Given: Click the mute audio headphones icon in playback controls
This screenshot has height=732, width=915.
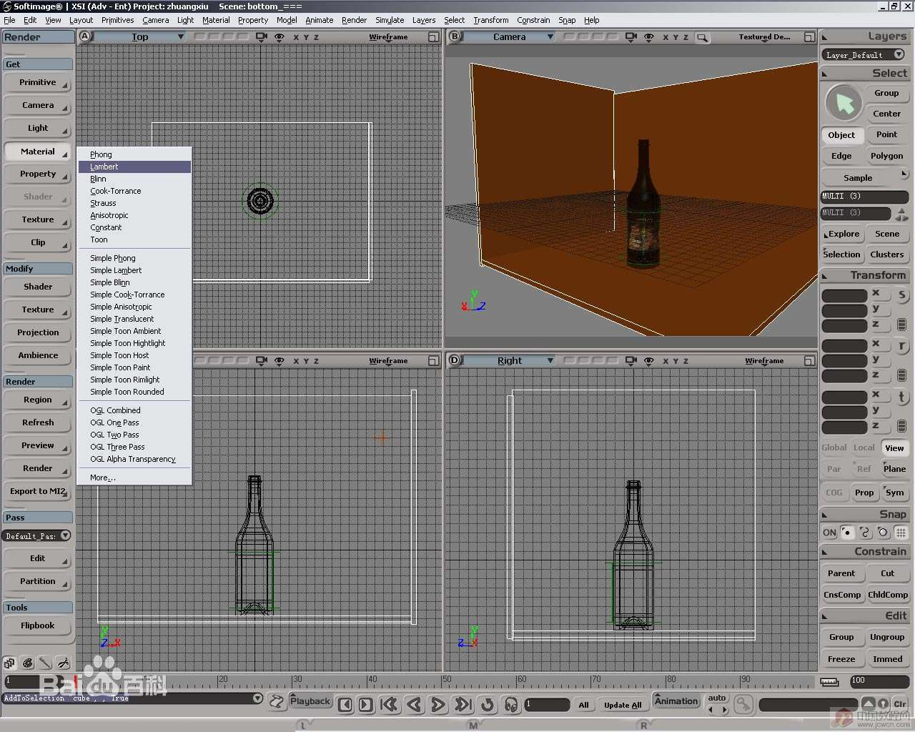Looking at the screenshot, I should coord(512,705).
